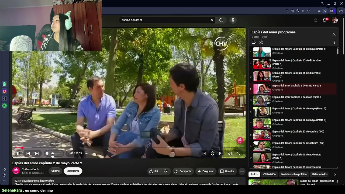The width and height of the screenshot is (345, 194).
Task: Open history clock in the sidebar
Action: click(4, 175)
